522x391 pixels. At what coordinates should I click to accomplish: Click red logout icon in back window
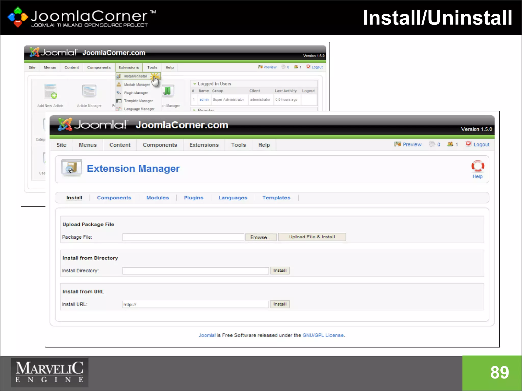(308, 67)
